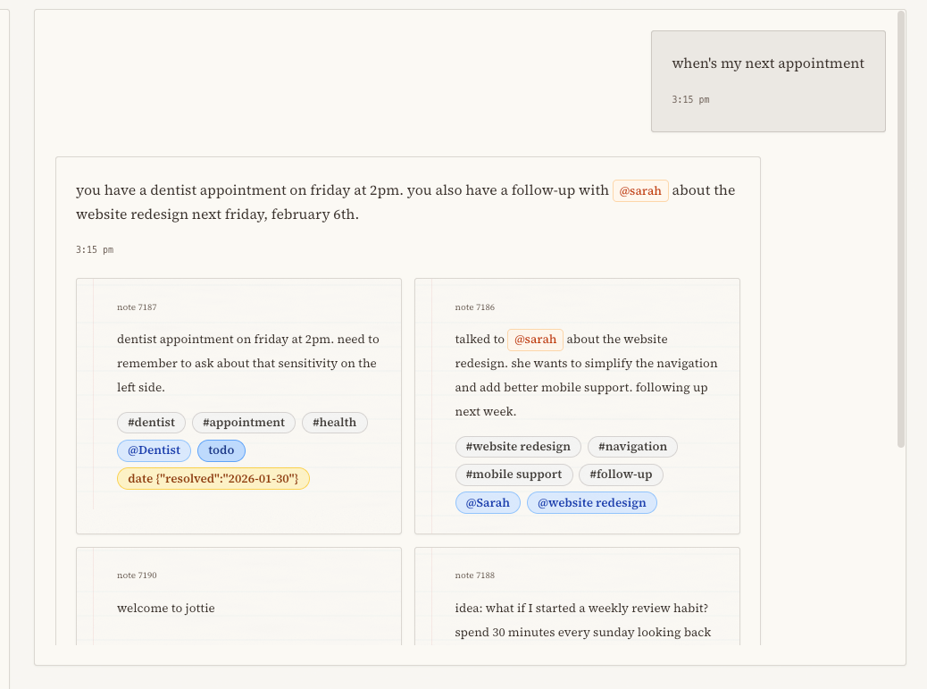Click the @sarah mention in the reply message
The width and height of the screenshot is (927, 689).
(639, 190)
